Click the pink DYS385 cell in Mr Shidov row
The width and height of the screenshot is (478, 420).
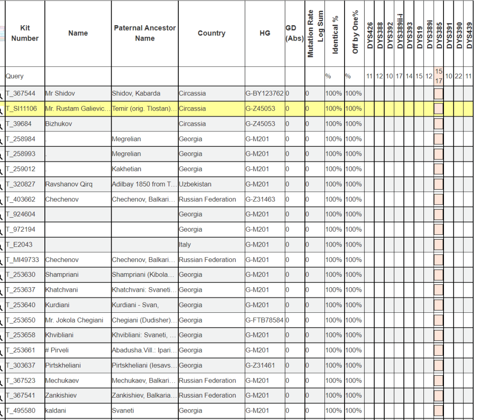click(x=438, y=94)
